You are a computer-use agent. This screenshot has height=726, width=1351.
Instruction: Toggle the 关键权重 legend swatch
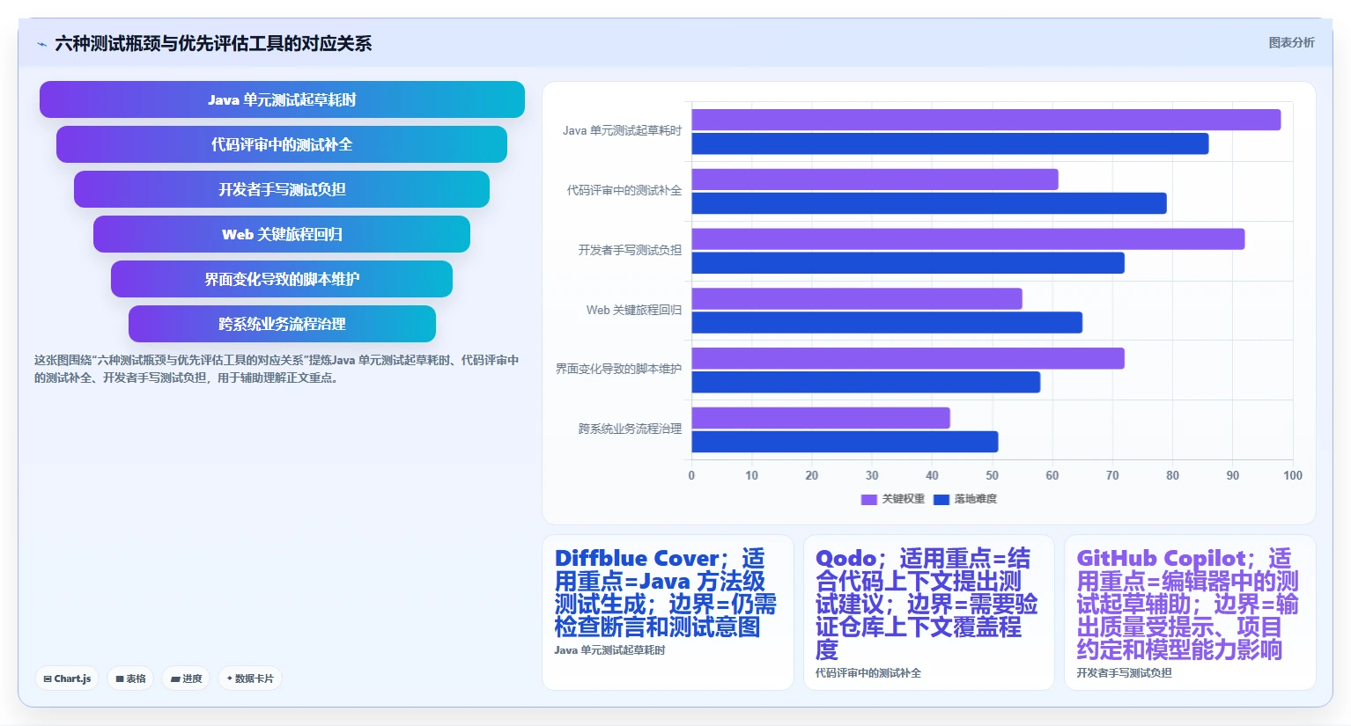(x=868, y=499)
